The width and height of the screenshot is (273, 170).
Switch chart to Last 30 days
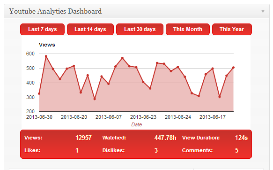click(x=140, y=29)
